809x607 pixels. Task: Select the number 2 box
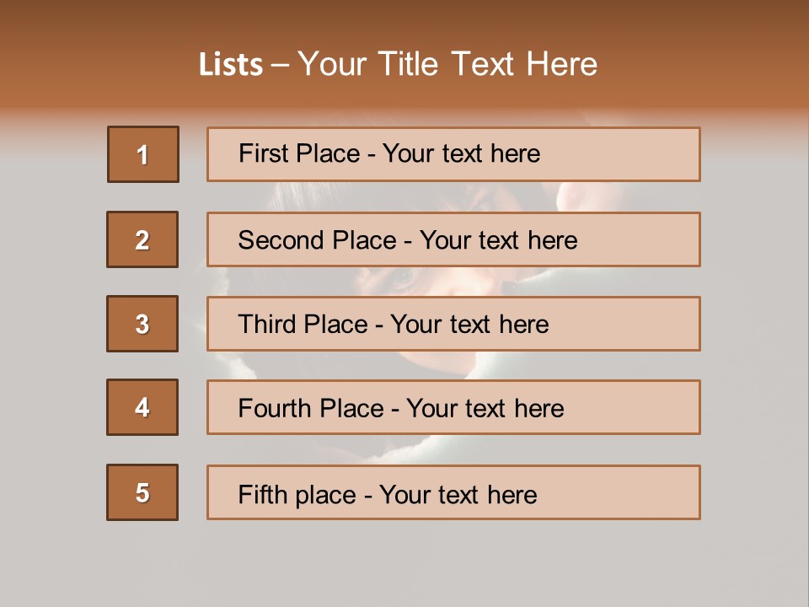click(142, 239)
